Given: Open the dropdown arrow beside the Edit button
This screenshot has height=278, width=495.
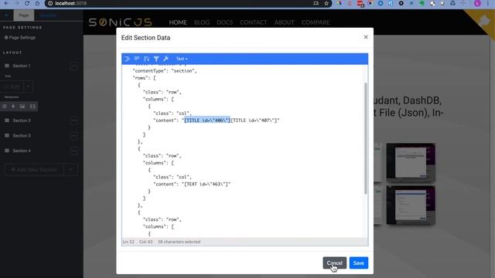Looking at the screenshot, I should (28, 86).
